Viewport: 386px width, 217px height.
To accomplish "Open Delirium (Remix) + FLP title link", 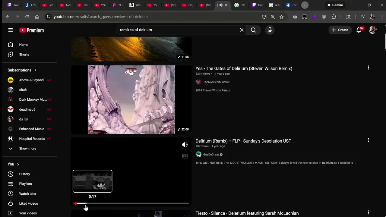I will click(243, 141).
